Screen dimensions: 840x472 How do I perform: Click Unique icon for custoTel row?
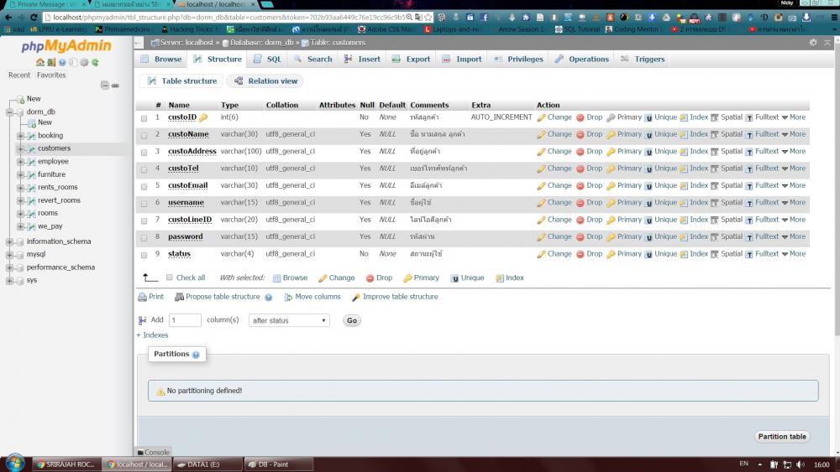[648, 169]
